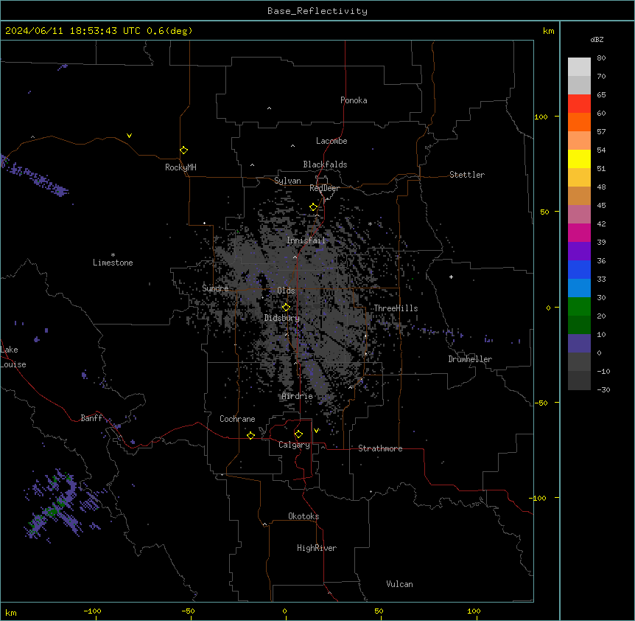This screenshot has width=635, height=621.
Task: Click the -100 tick label on horizontal axis
Action: 92,611
